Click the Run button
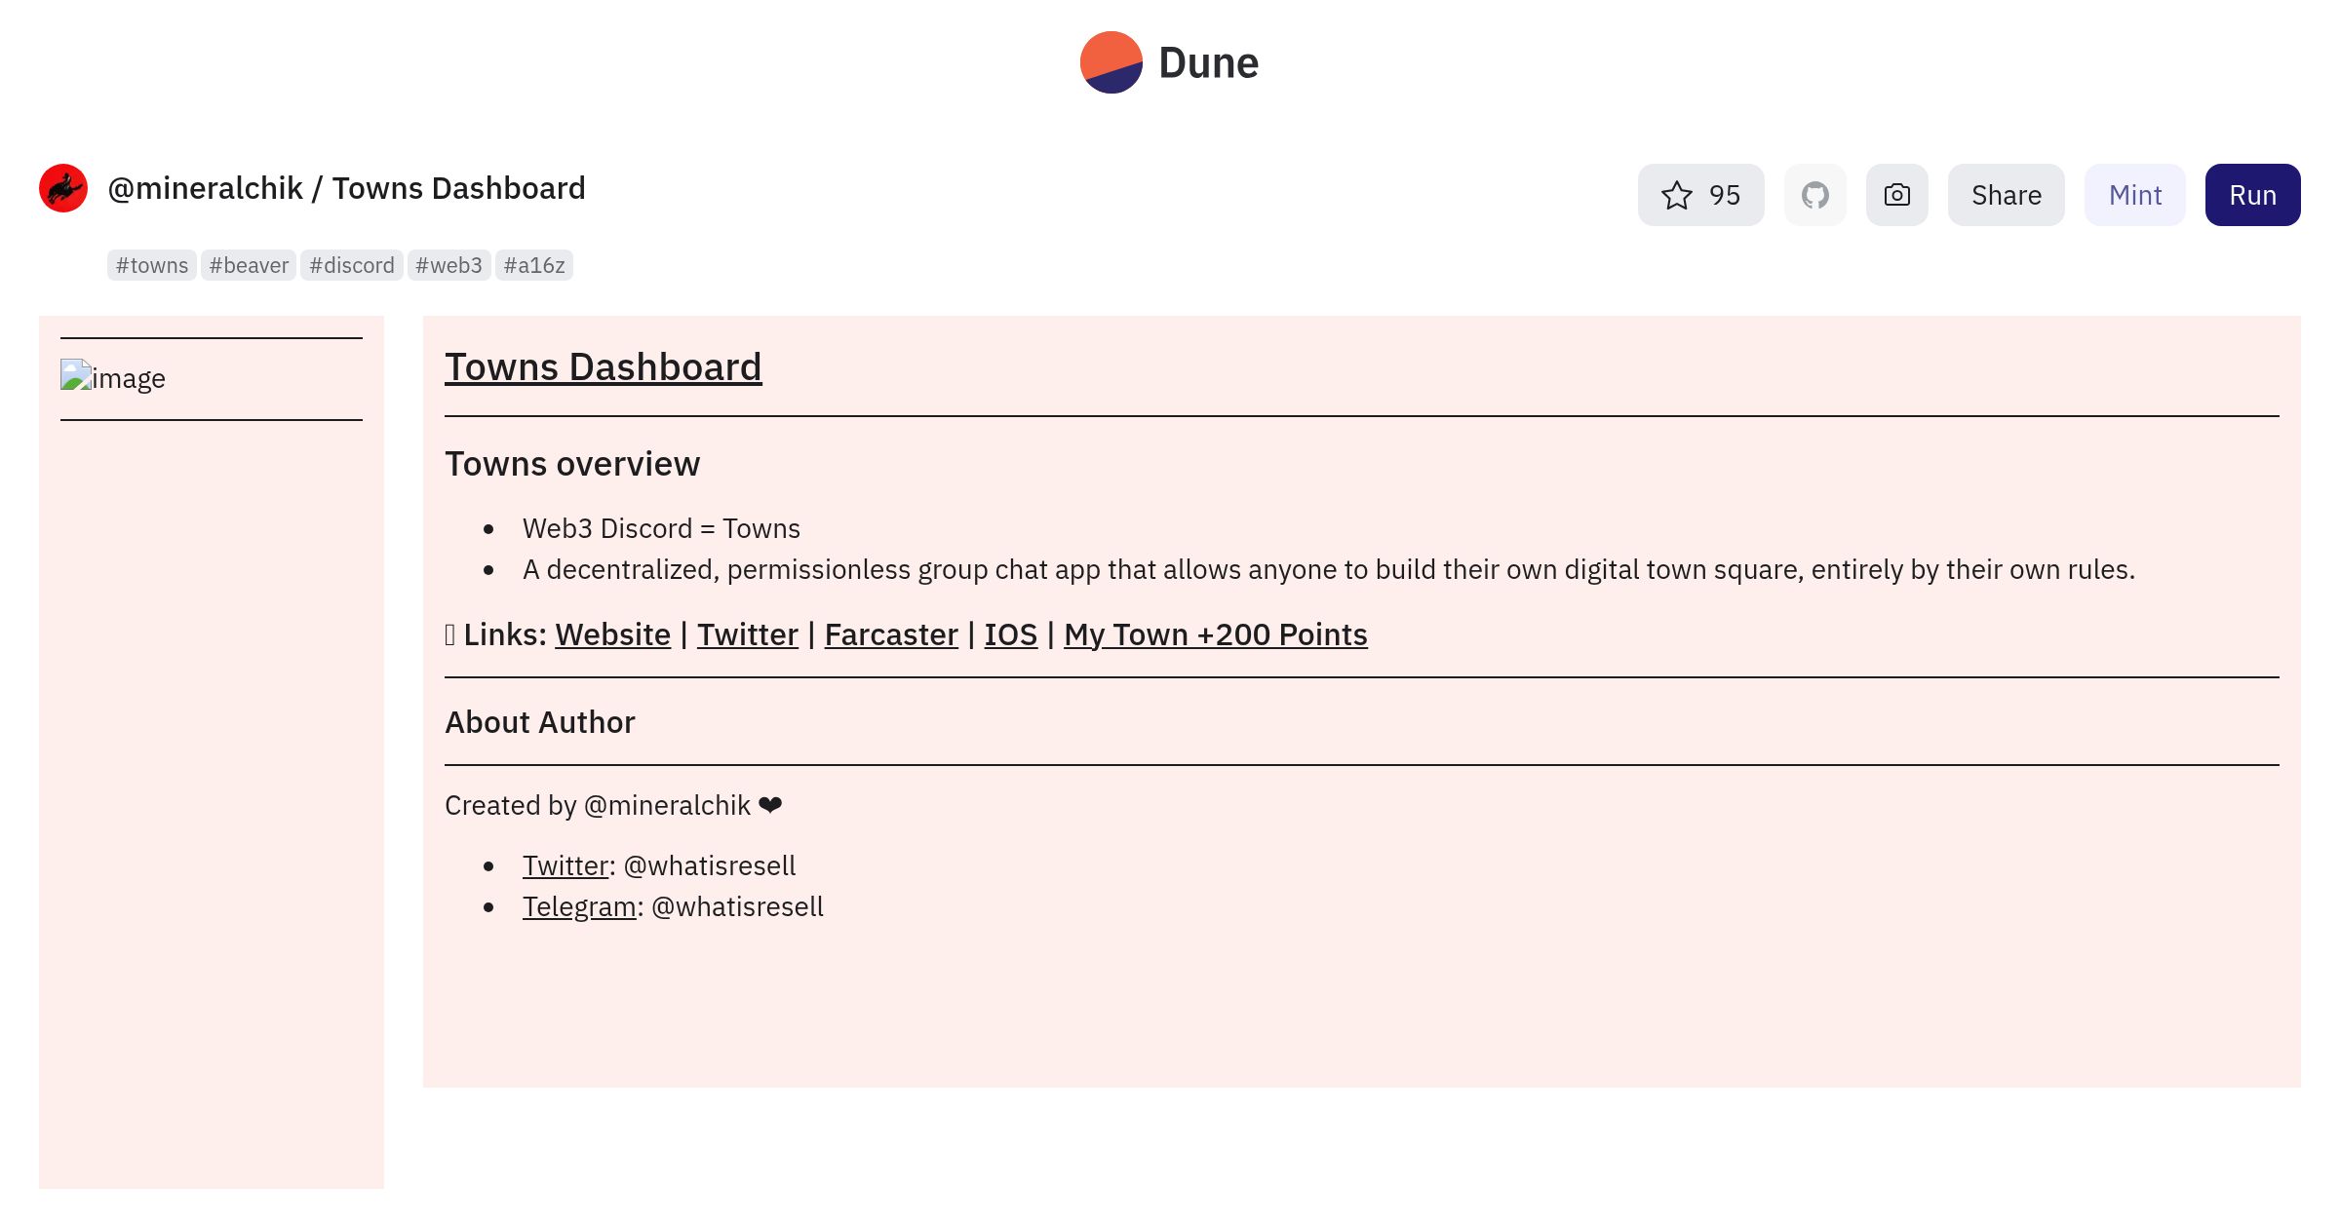2340x1228 pixels. click(2252, 195)
